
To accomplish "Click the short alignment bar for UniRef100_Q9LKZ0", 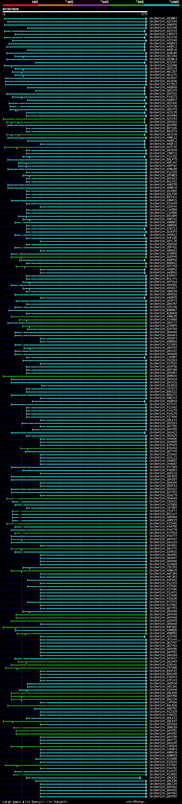I will pos(84,778).
